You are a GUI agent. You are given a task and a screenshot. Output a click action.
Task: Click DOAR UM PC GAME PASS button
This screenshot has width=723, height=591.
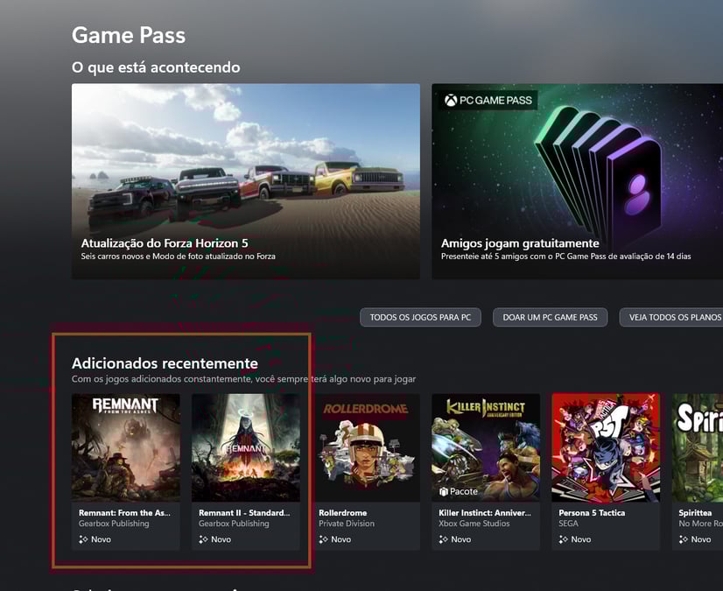click(550, 318)
